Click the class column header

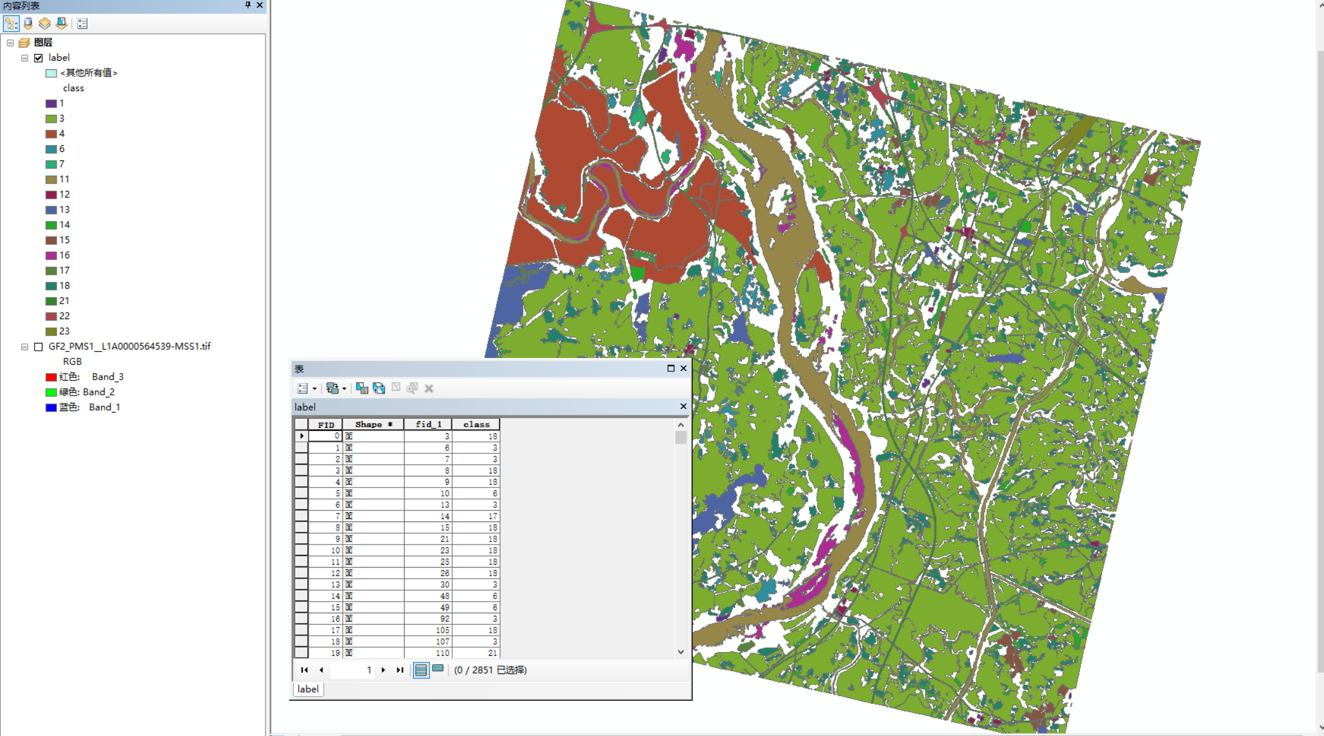pos(476,424)
